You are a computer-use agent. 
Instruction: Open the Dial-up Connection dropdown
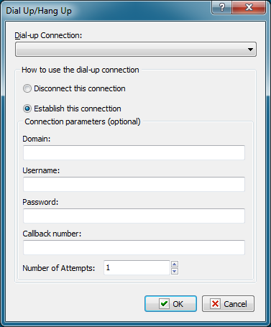[x=136, y=50]
